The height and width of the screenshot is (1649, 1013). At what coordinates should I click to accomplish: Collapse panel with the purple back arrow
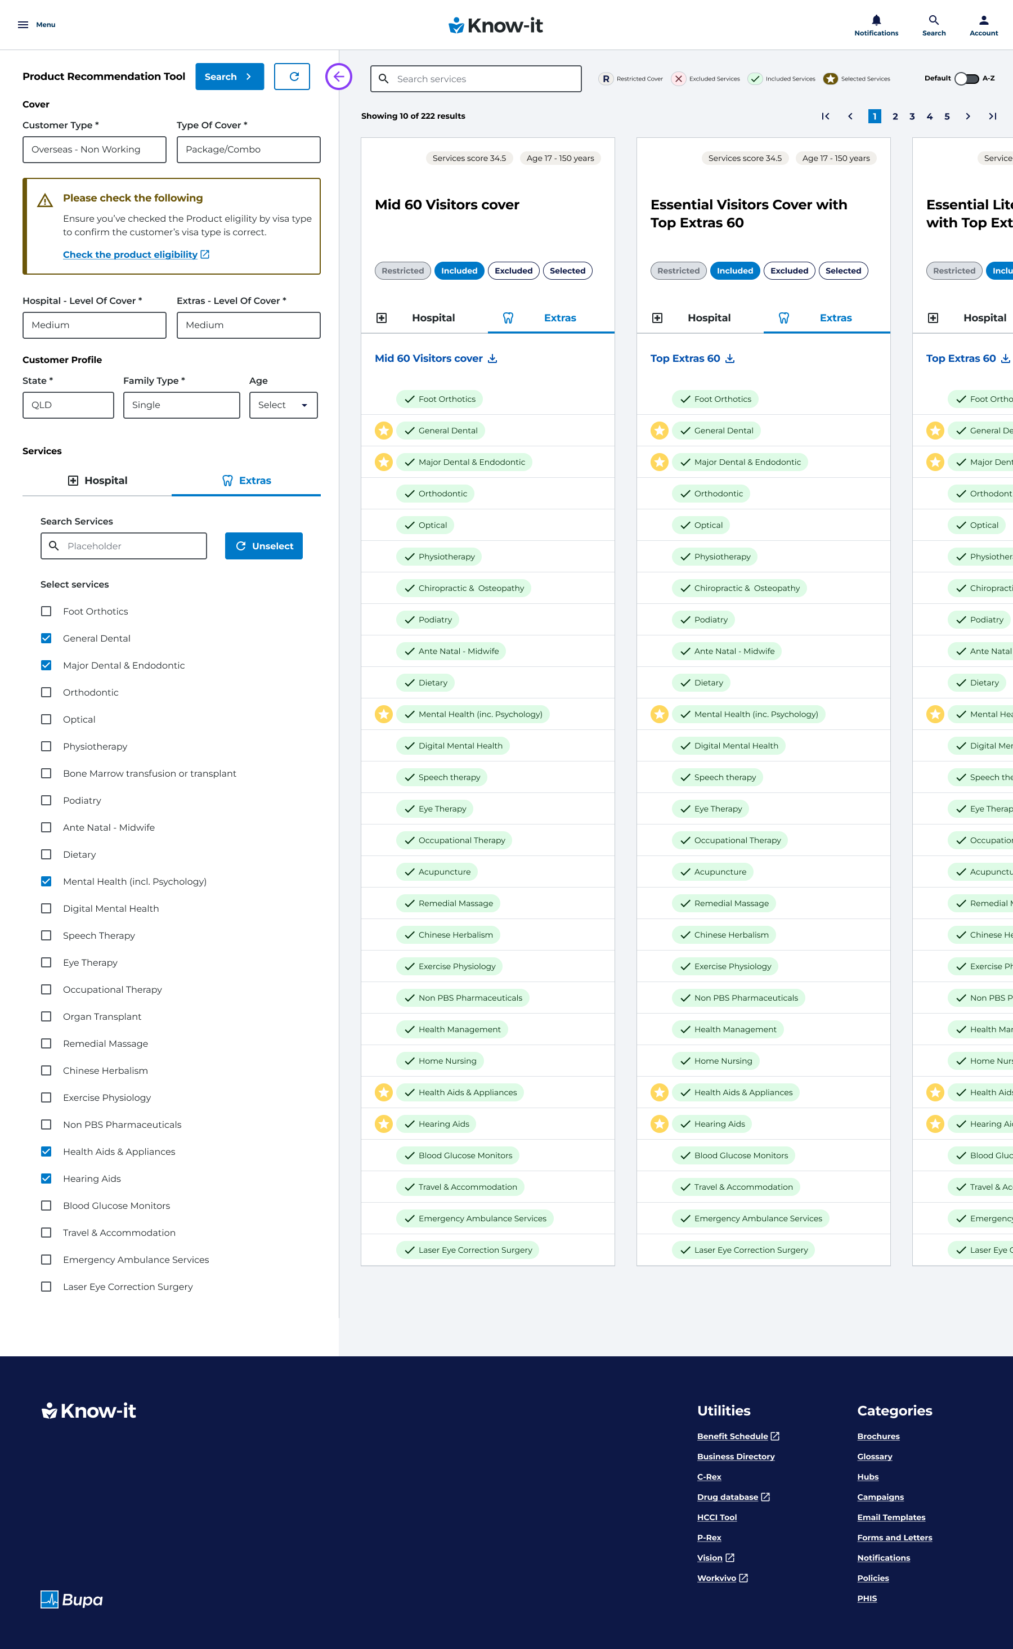click(338, 77)
